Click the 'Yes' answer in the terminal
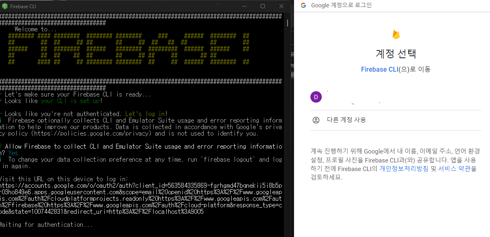 [x=13, y=153]
